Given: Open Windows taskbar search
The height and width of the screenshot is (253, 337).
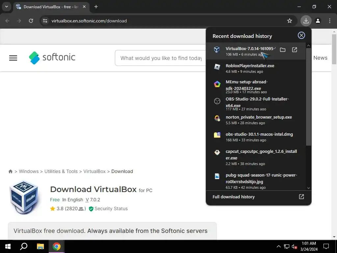Looking at the screenshot, I should click(x=24, y=246).
